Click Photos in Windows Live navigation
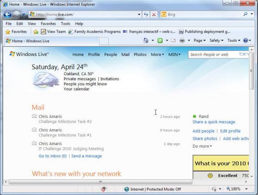 pos(140,55)
